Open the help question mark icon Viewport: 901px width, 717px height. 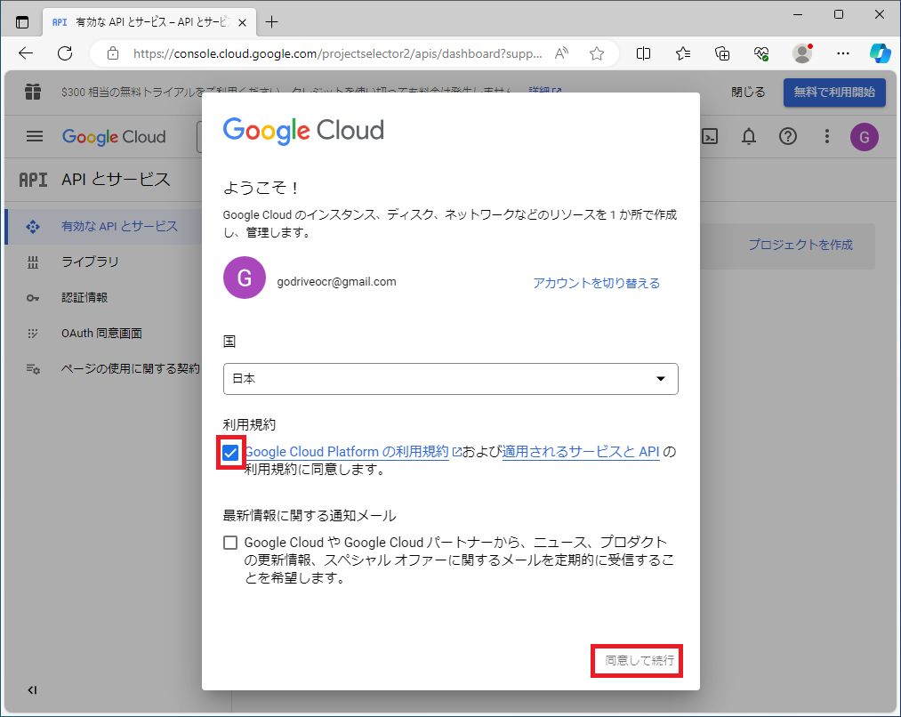788,137
